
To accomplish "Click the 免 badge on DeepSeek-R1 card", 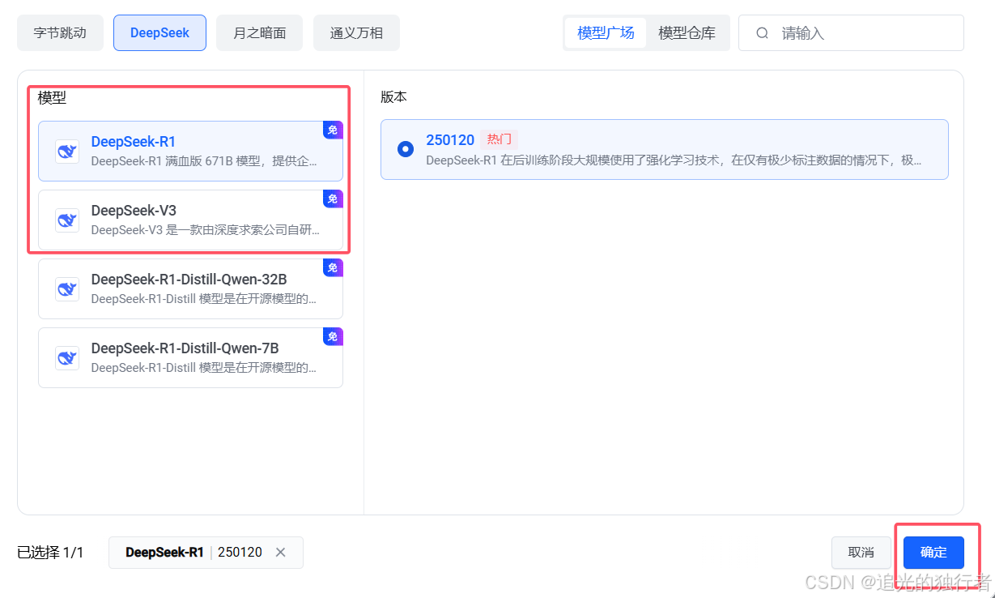I will [x=333, y=130].
